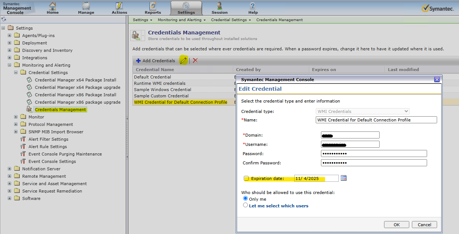
Task: Click the Help question mark icon
Action: click(253, 6)
